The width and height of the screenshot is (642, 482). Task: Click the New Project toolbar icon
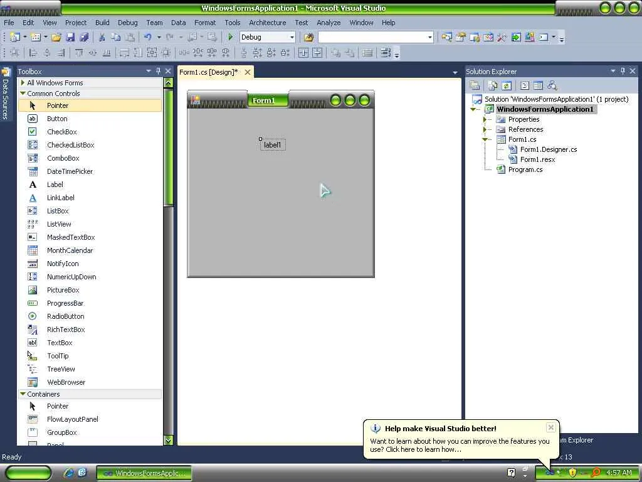[x=15, y=37]
